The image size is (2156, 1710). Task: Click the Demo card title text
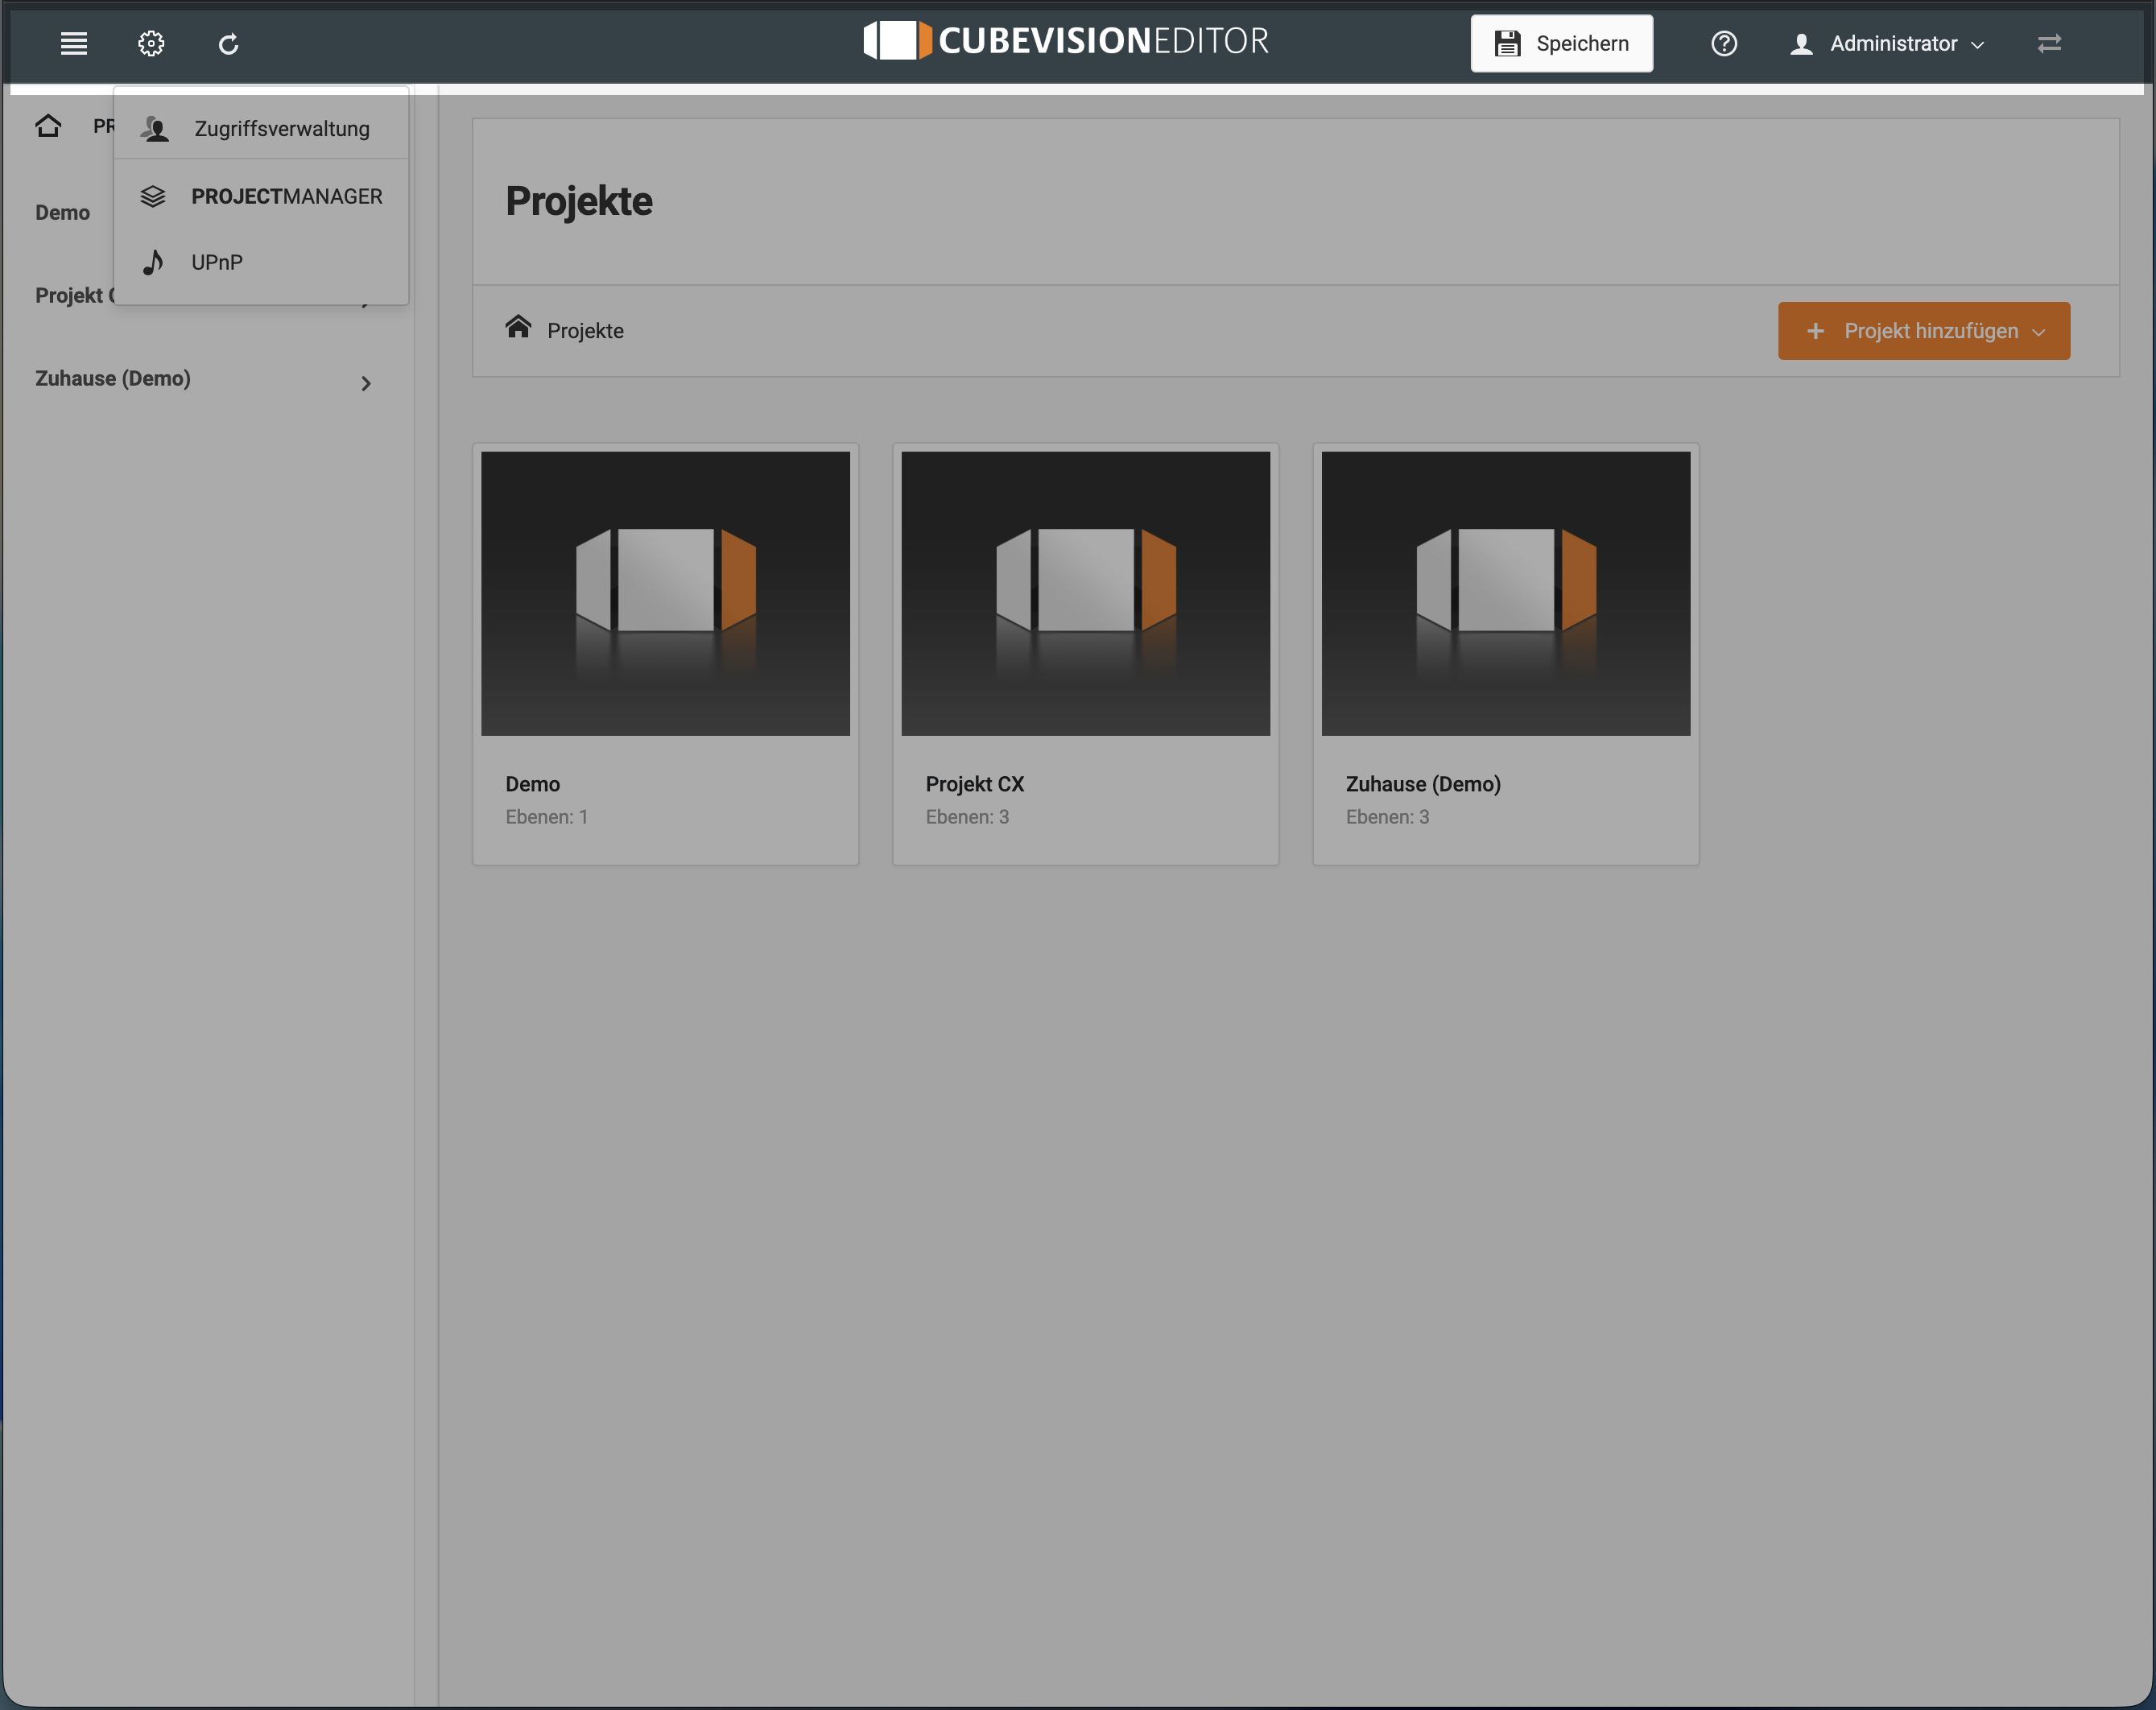click(532, 784)
